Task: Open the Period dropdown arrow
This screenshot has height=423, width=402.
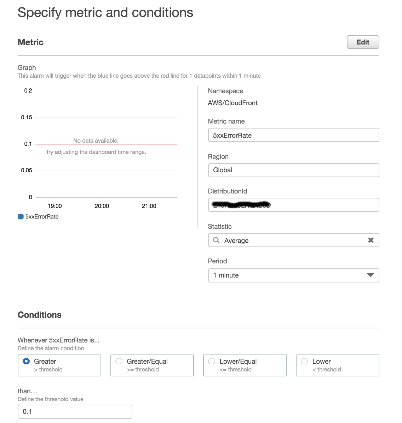Action: click(371, 275)
